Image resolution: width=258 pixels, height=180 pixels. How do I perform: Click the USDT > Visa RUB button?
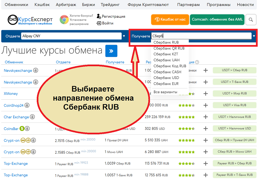(x=234, y=105)
